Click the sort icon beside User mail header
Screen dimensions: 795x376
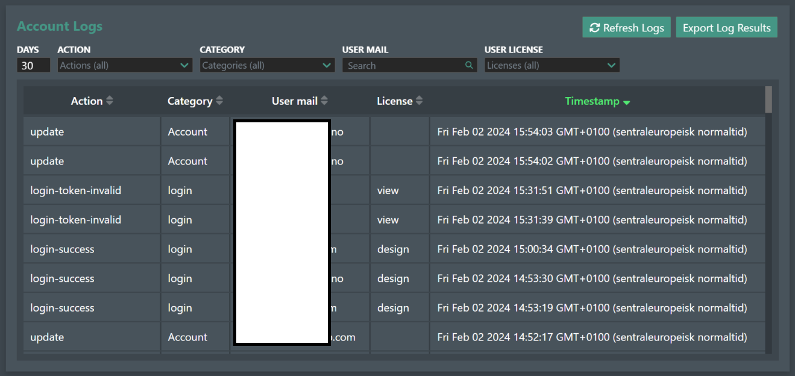click(324, 101)
